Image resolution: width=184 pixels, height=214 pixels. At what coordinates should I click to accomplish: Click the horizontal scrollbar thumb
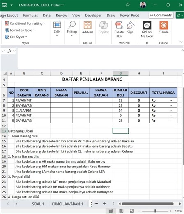(148, 204)
